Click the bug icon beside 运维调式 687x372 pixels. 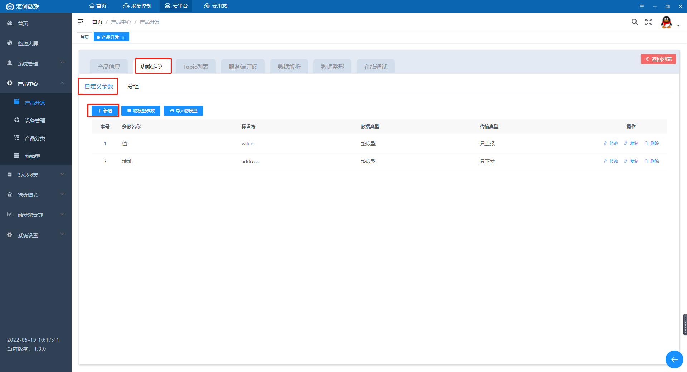(10, 195)
